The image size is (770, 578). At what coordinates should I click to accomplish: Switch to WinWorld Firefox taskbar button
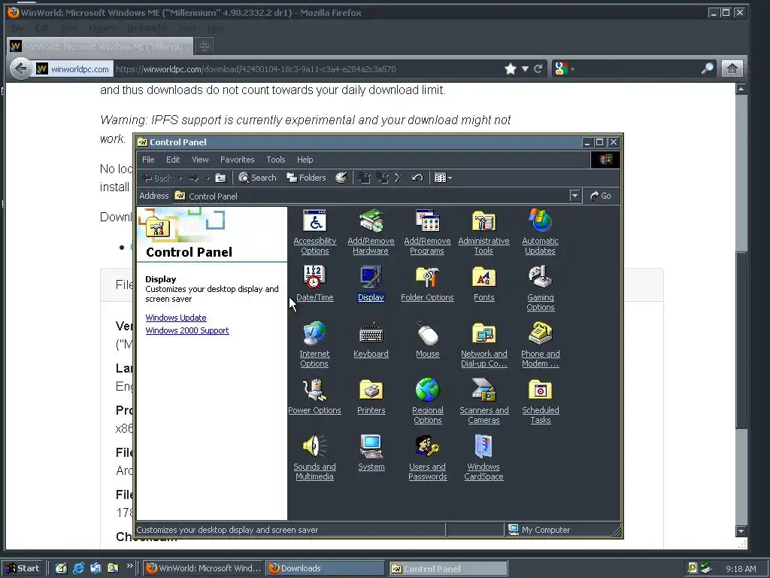tap(204, 568)
